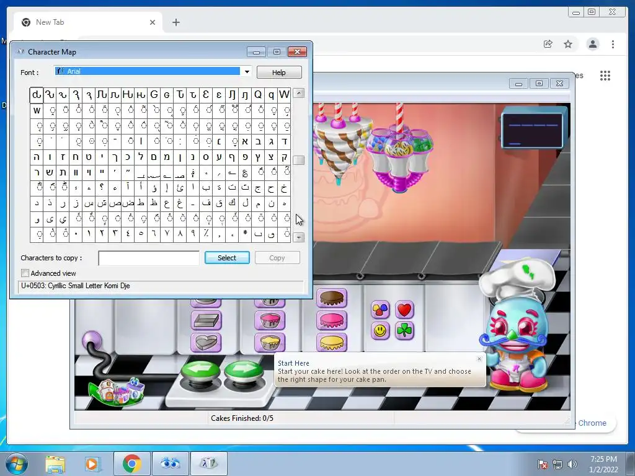Click the Character Map taskbar icon
The width and height of the screenshot is (635, 476).
point(208,464)
